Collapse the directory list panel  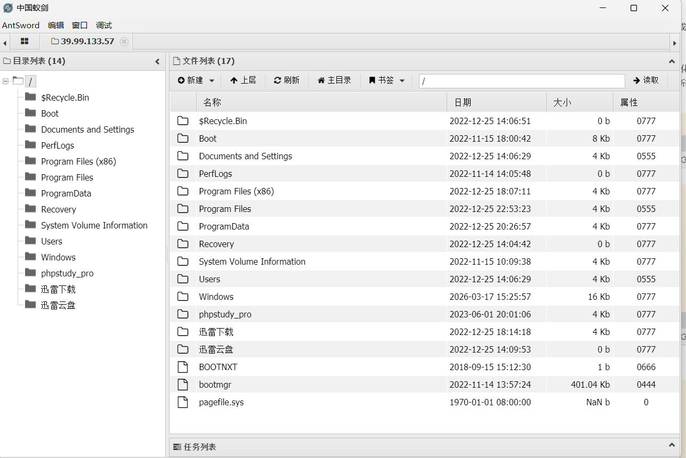tap(157, 61)
